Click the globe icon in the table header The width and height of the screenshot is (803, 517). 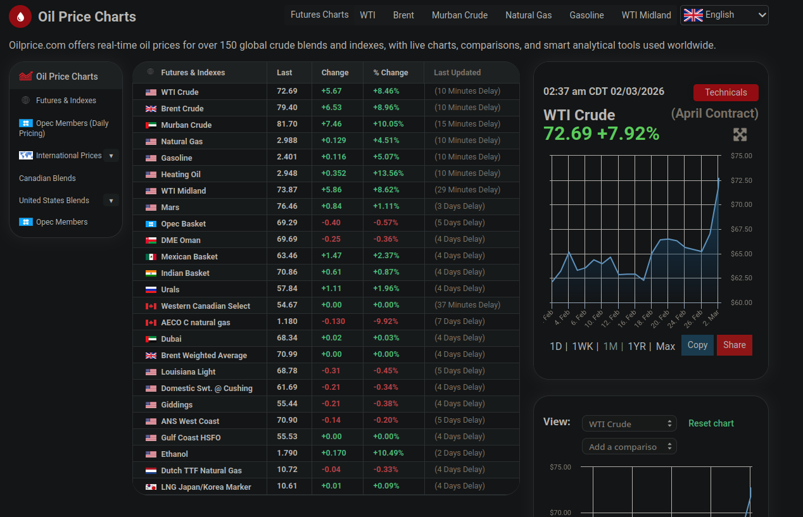151,72
